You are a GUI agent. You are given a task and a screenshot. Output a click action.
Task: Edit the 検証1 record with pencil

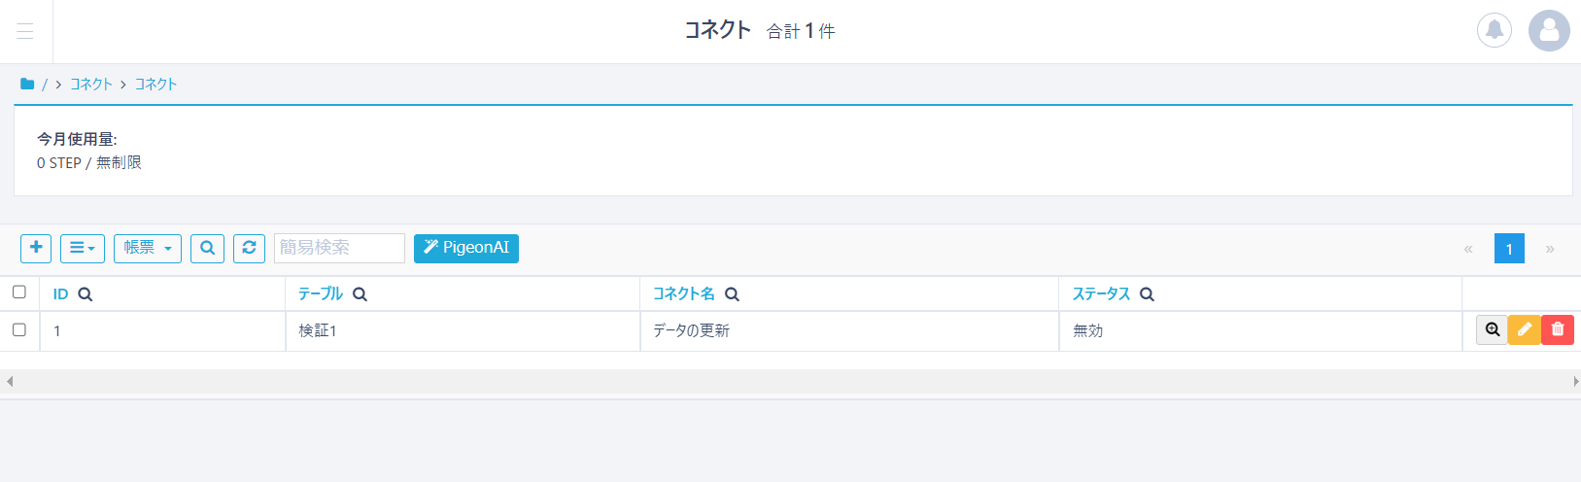click(1524, 330)
